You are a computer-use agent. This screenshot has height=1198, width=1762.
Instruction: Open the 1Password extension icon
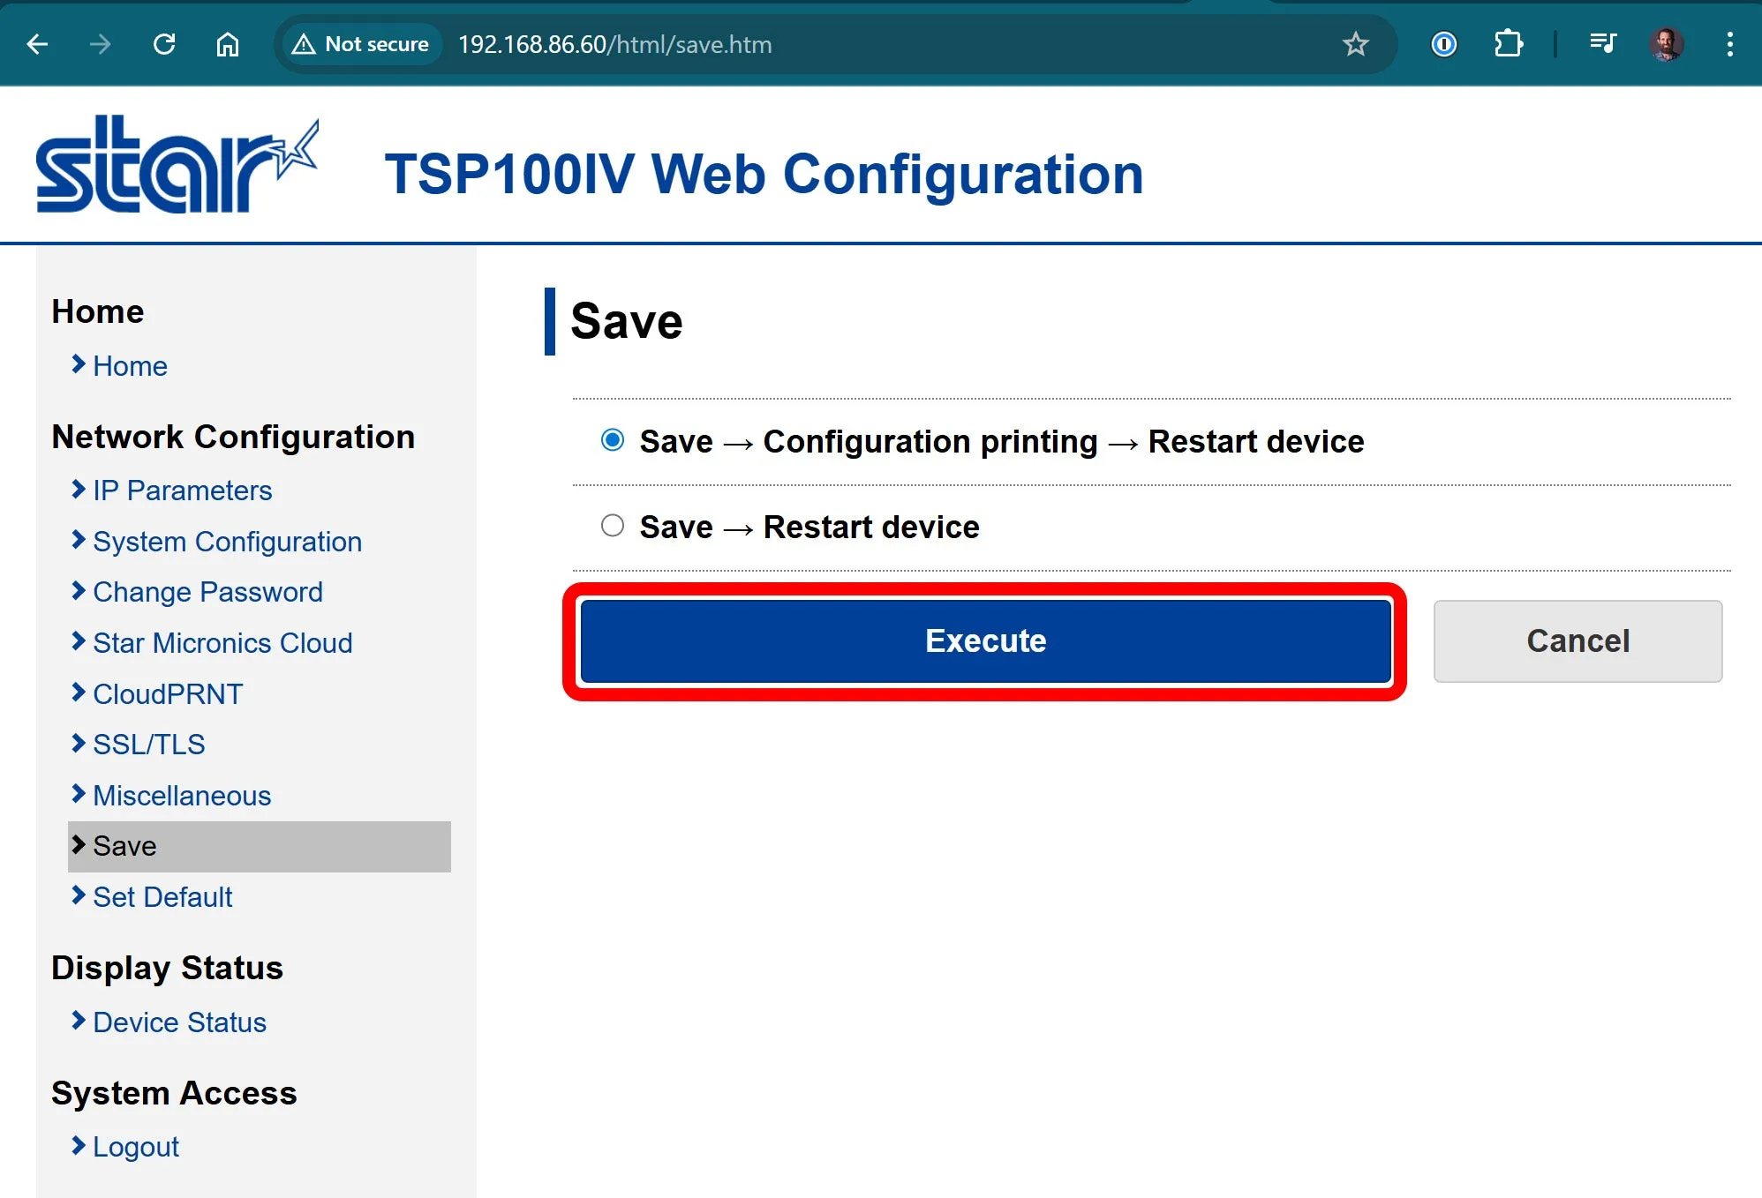[x=1443, y=44]
